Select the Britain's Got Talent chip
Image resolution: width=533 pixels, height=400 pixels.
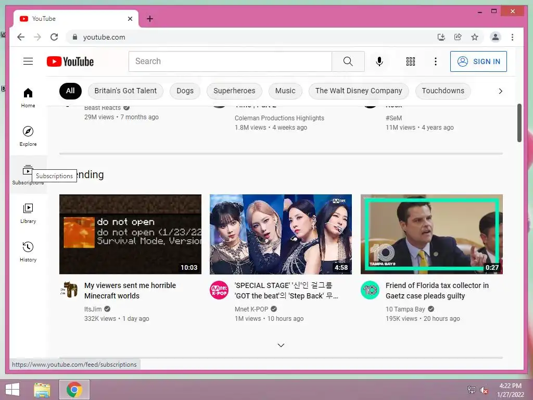[x=125, y=91]
